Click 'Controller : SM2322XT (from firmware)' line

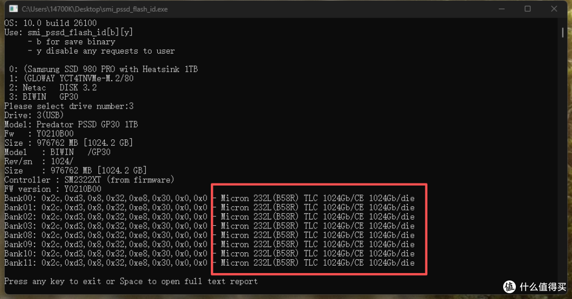point(90,180)
